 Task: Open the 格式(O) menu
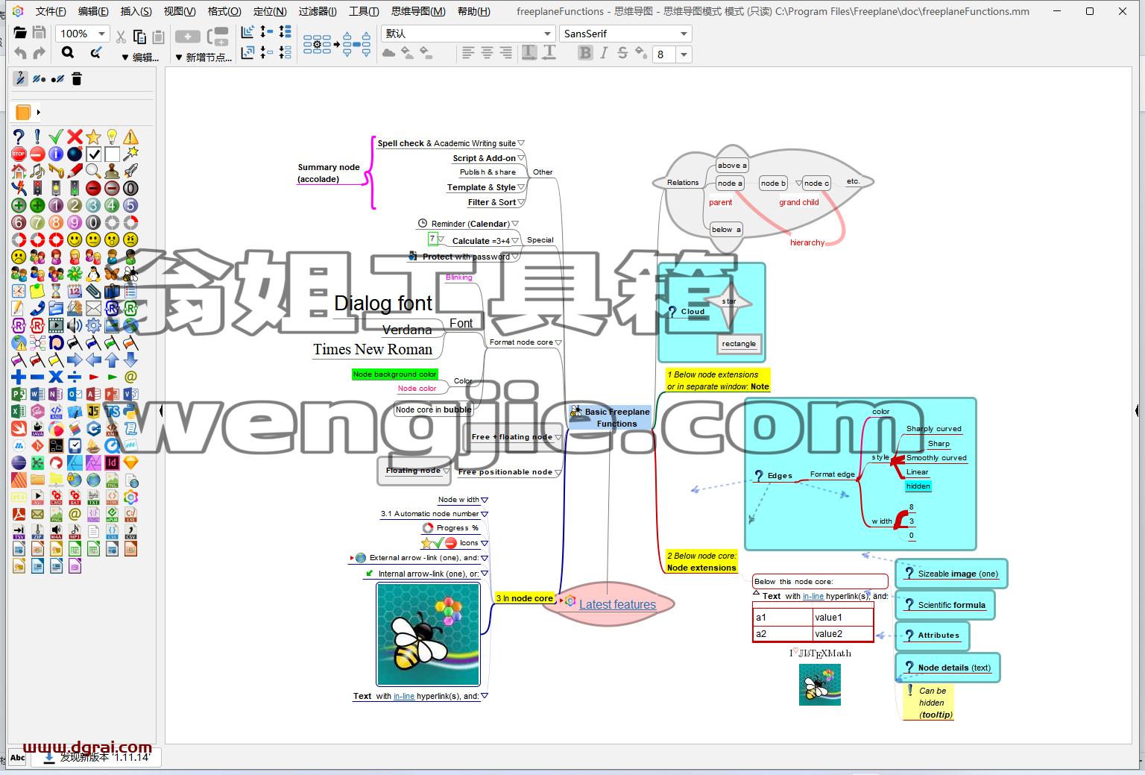tap(224, 11)
